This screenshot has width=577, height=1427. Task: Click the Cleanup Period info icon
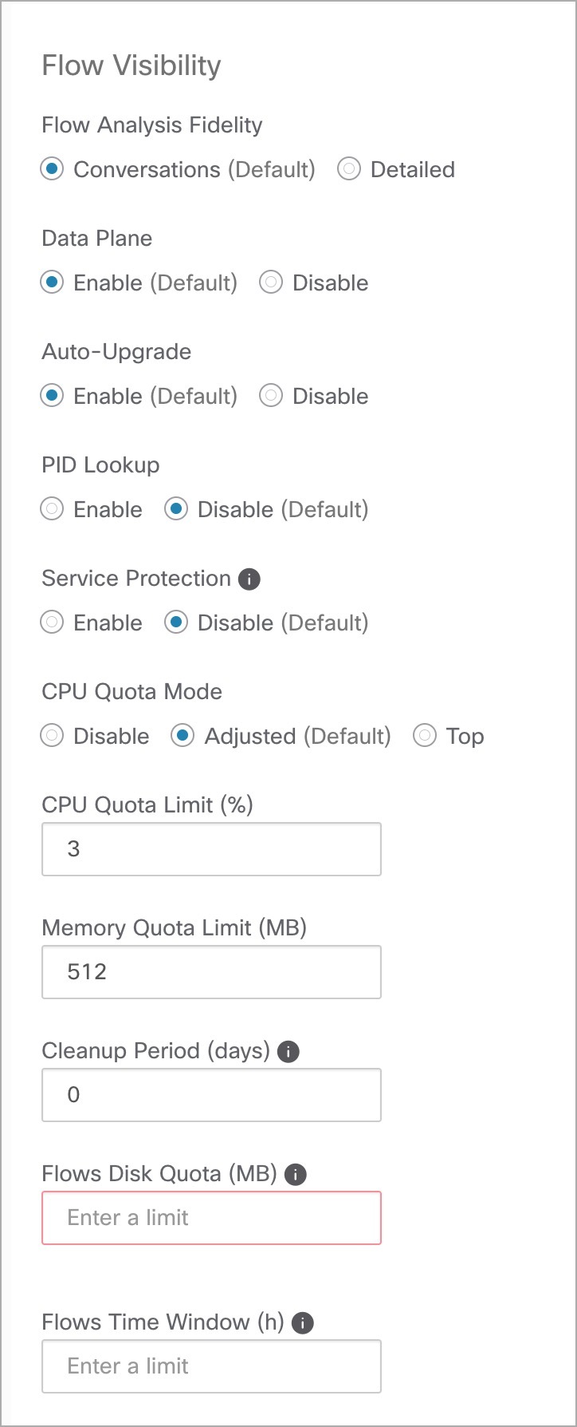click(288, 1052)
